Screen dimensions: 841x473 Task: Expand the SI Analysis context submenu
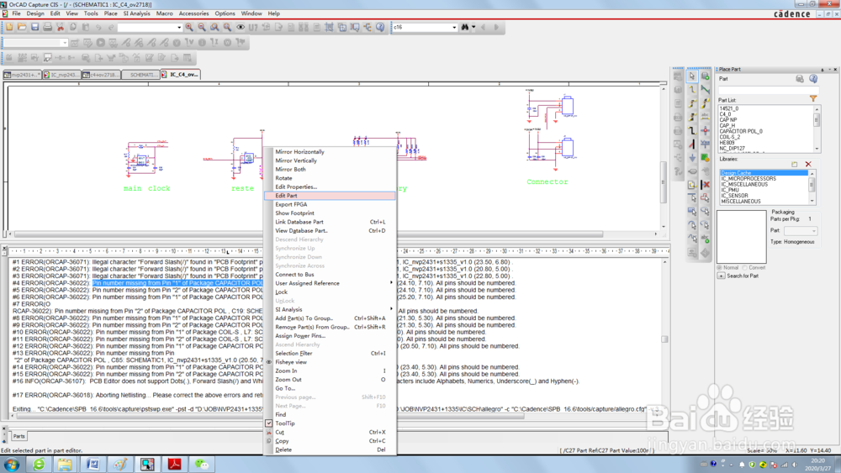click(330, 309)
